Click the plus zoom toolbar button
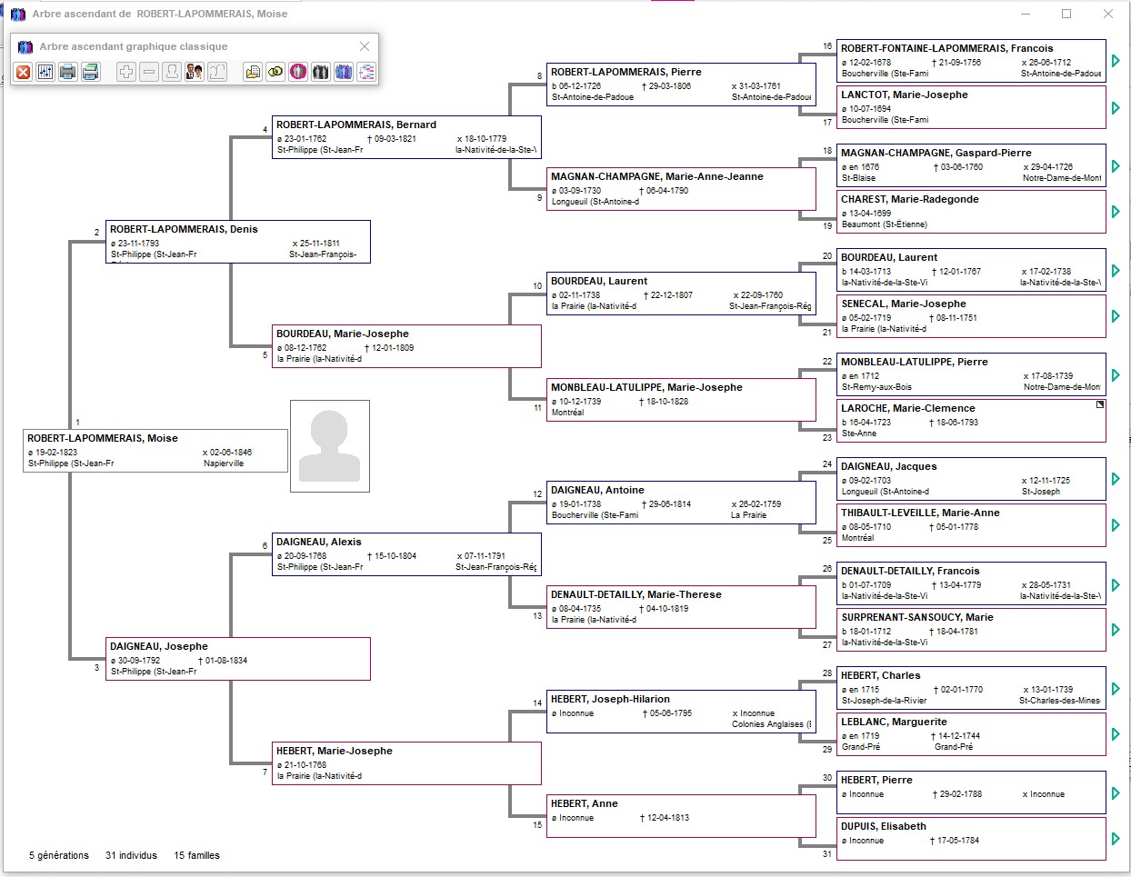 click(x=126, y=72)
